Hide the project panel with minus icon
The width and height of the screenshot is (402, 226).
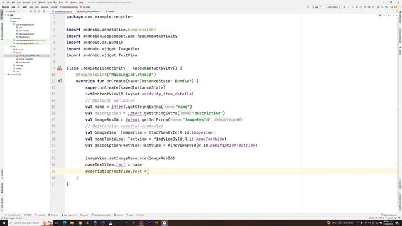coord(48,11)
